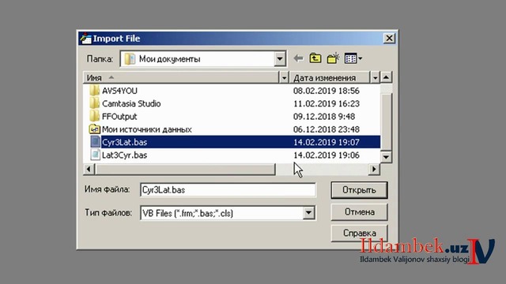The image size is (506, 284).
Task: Open the View menu icon
Action: coord(353,58)
